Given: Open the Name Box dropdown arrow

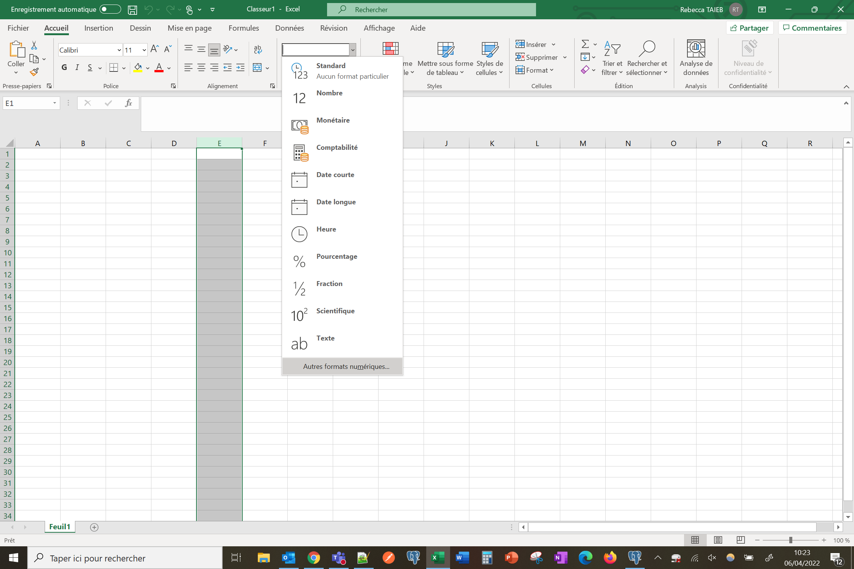Looking at the screenshot, I should [55, 103].
